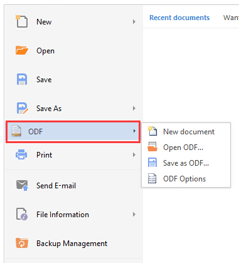Select New document in ODF submenu
The width and height of the screenshot is (239, 263).
point(186,131)
